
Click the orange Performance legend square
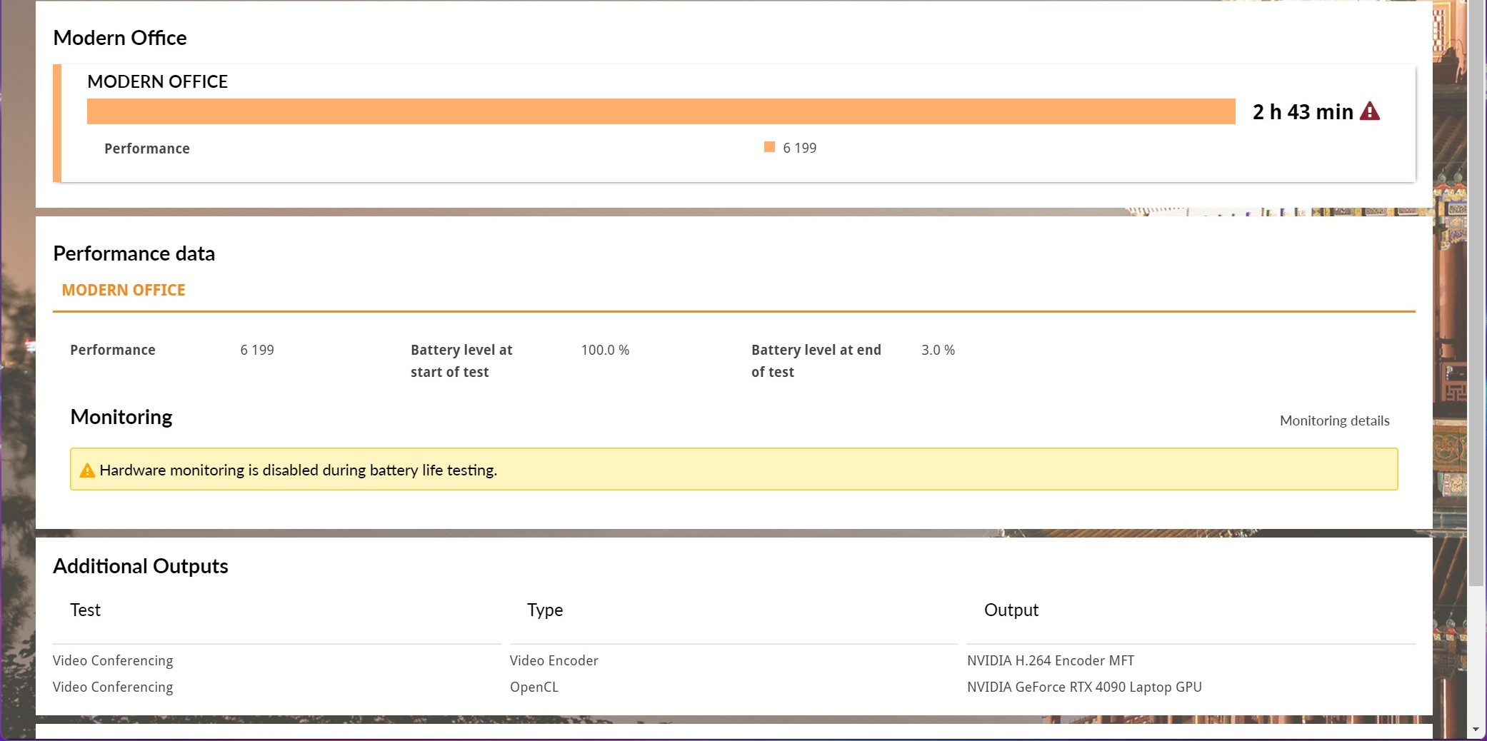point(769,147)
